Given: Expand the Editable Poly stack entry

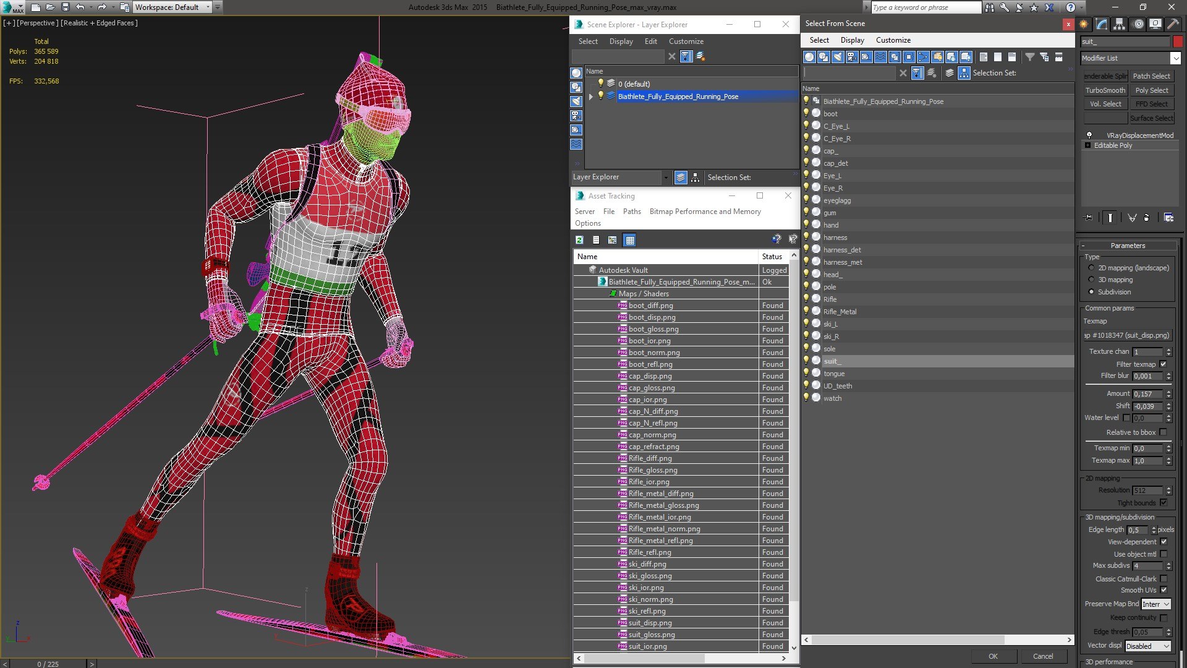Looking at the screenshot, I should [1087, 145].
